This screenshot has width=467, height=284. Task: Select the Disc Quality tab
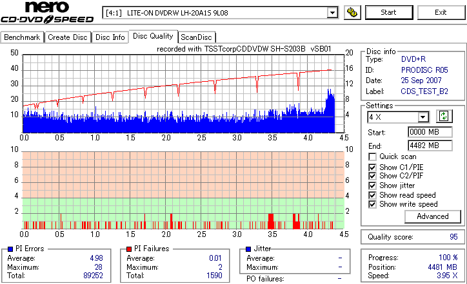pyautogui.click(x=153, y=36)
